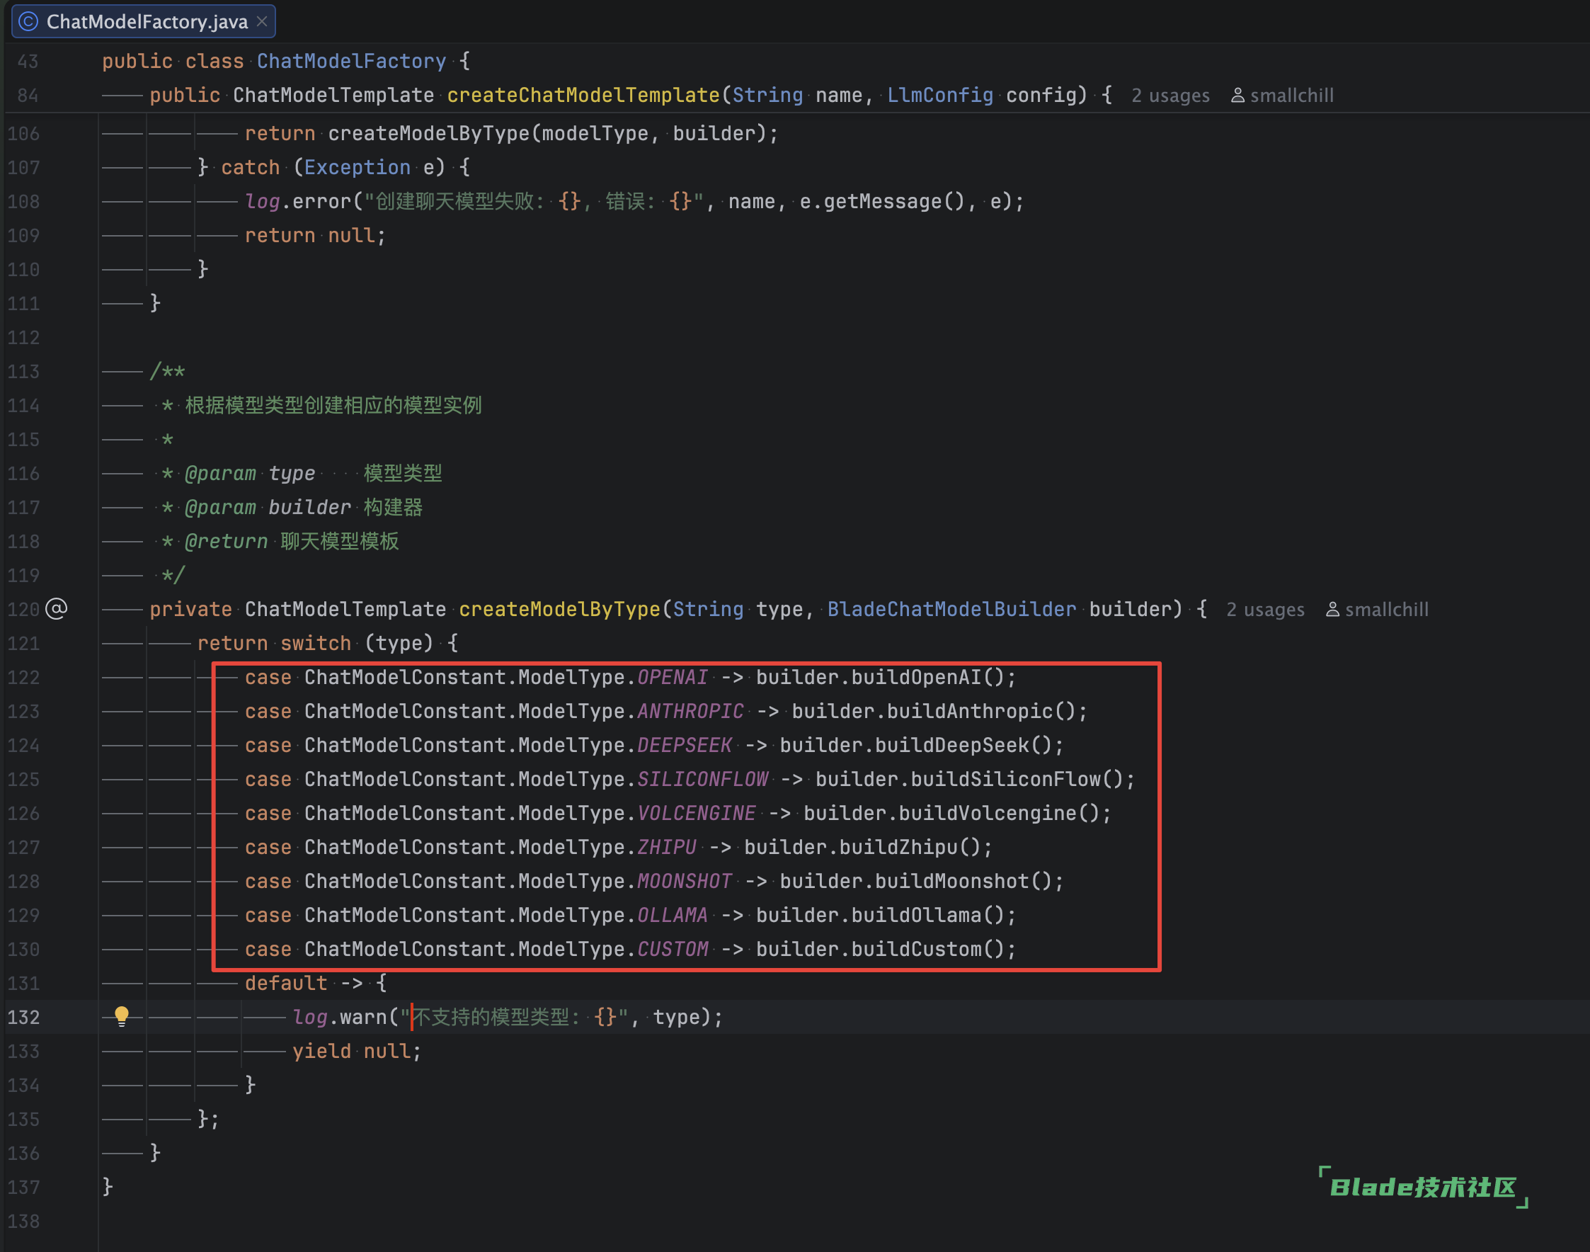Open the 2 usages hint for createChatModelTemplate
The width and height of the screenshot is (1590, 1252).
(x=1169, y=96)
